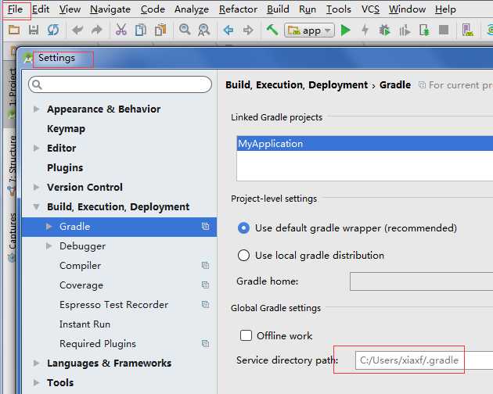Open the Analyze menu
This screenshot has height=394, width=493.
pyautogui.click(x=192, y=9)
